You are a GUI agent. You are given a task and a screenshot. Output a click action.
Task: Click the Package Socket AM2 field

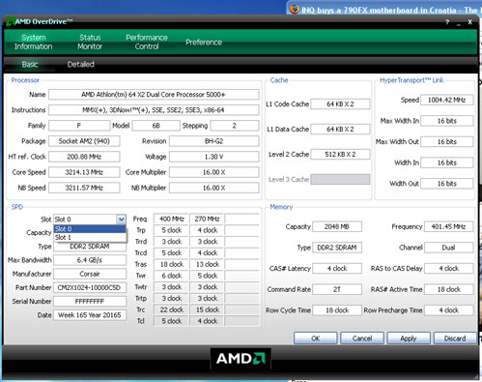[x=84, y=141]
